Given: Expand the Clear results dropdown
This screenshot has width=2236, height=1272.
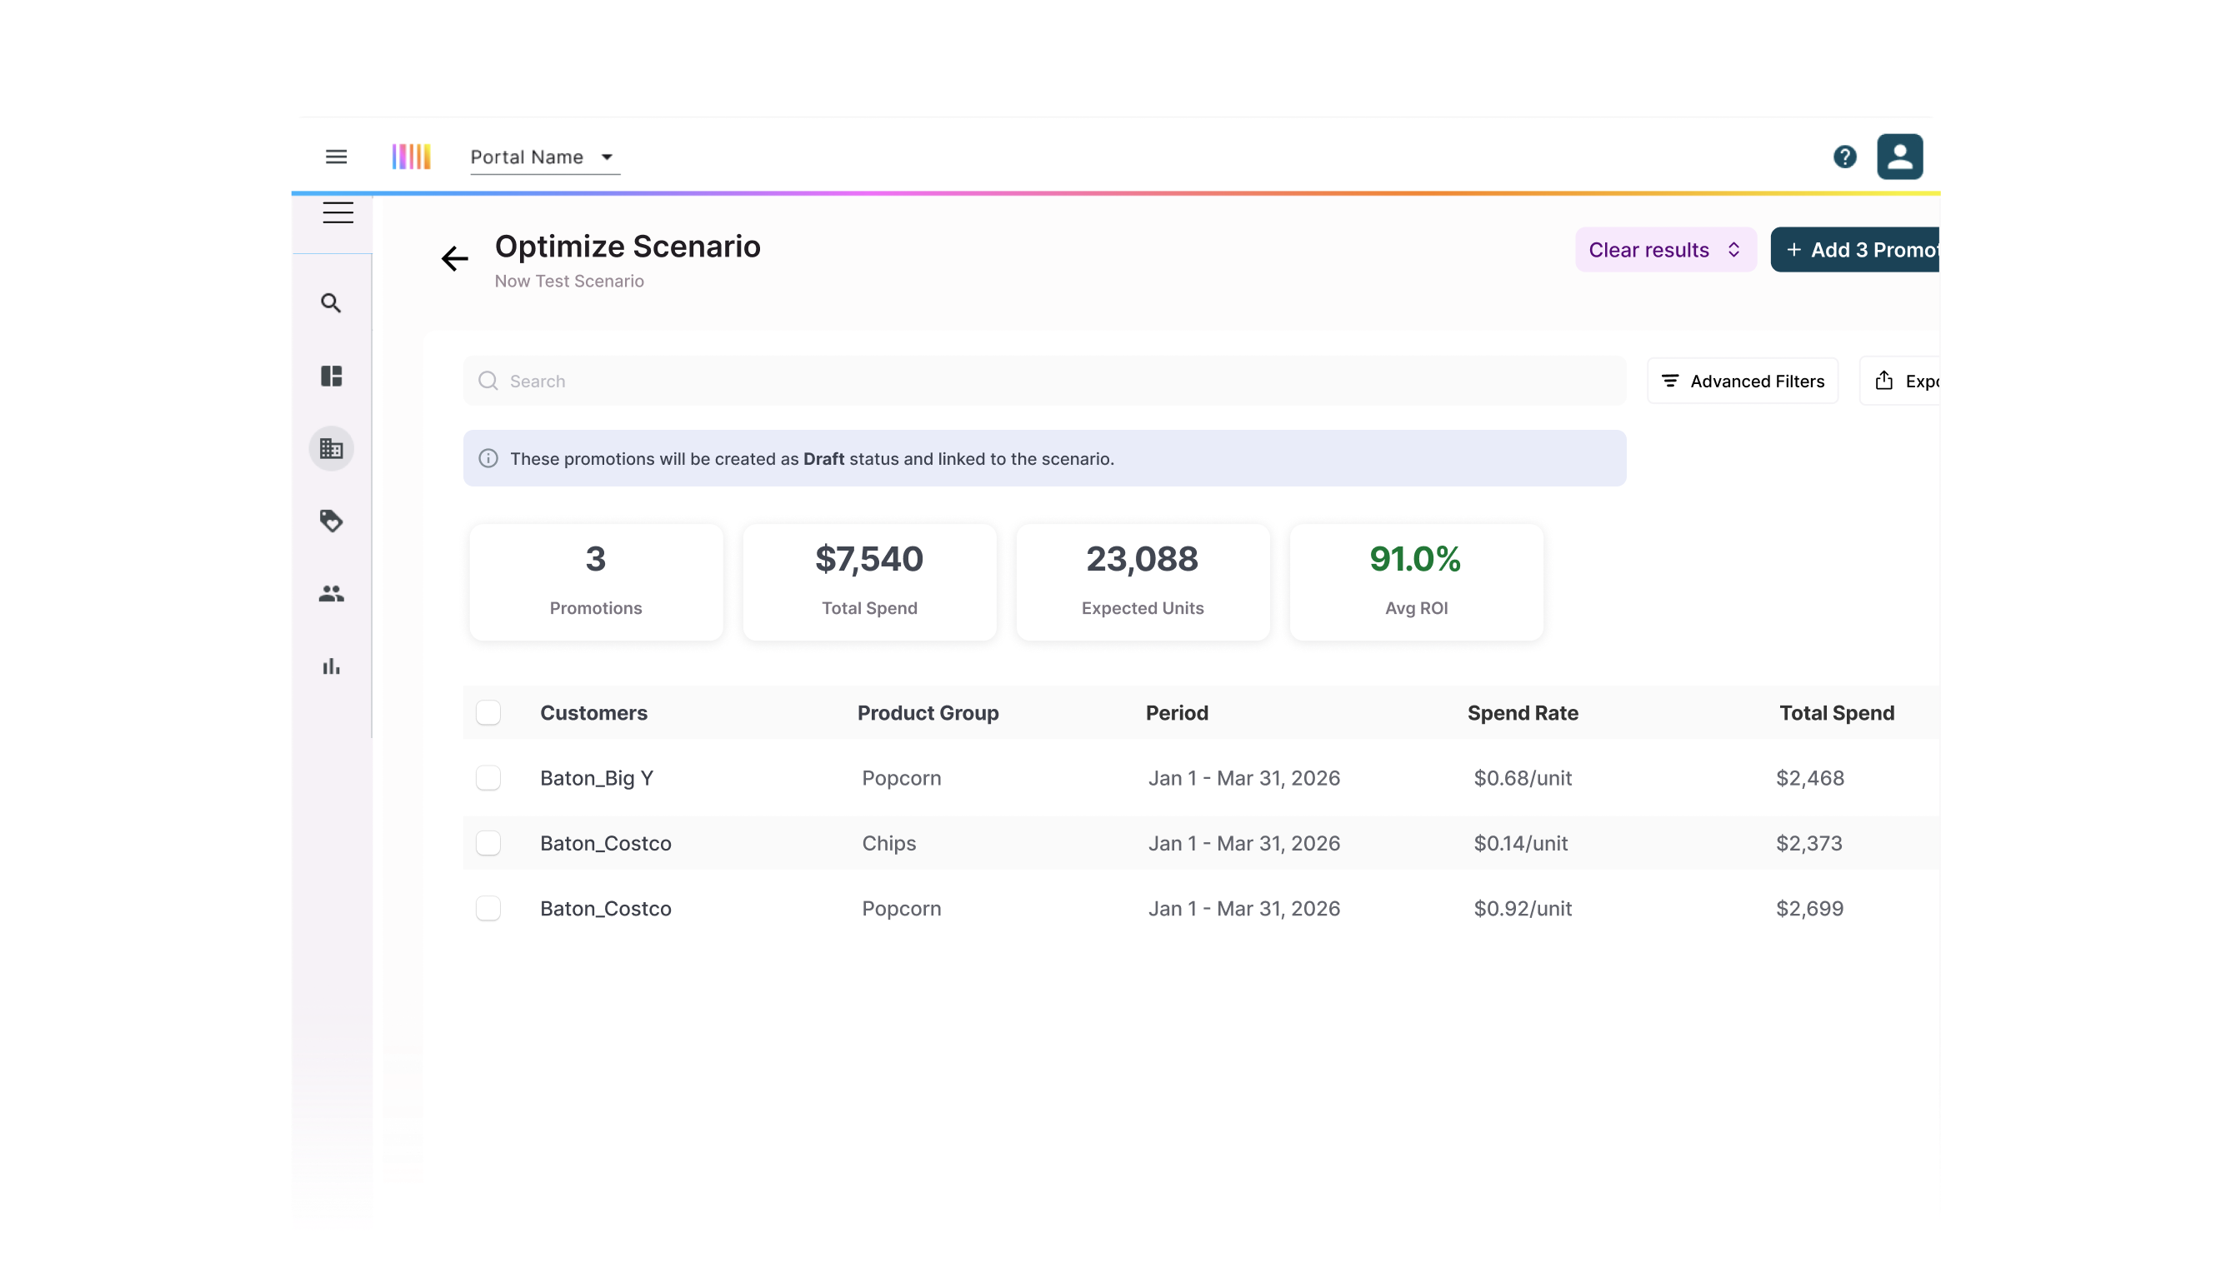Looking at the screenshot, I should [x=1664, y=250].
